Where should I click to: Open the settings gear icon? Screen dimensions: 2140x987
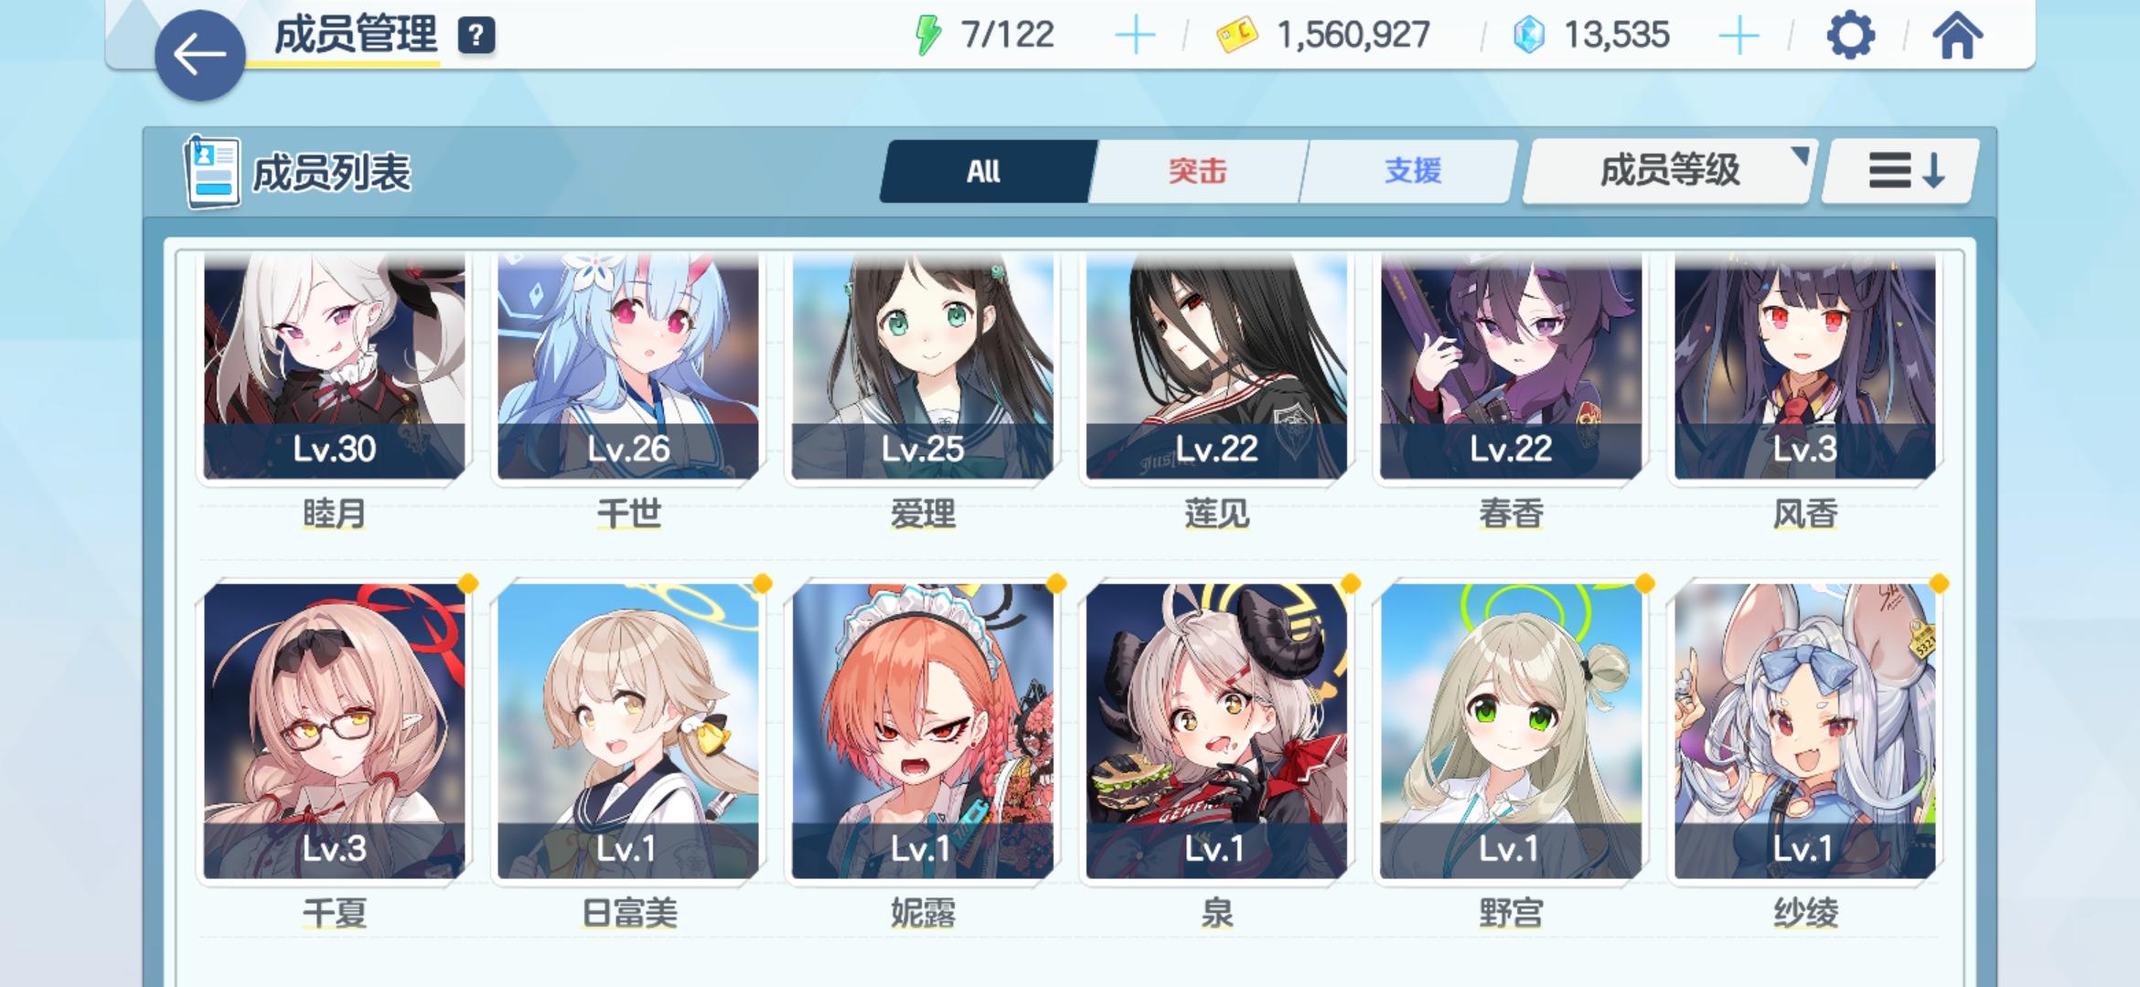(1850, 37)
